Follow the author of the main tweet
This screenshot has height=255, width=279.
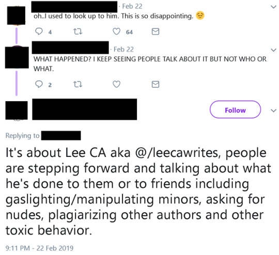pyautogui.click(x=235, y=109)
